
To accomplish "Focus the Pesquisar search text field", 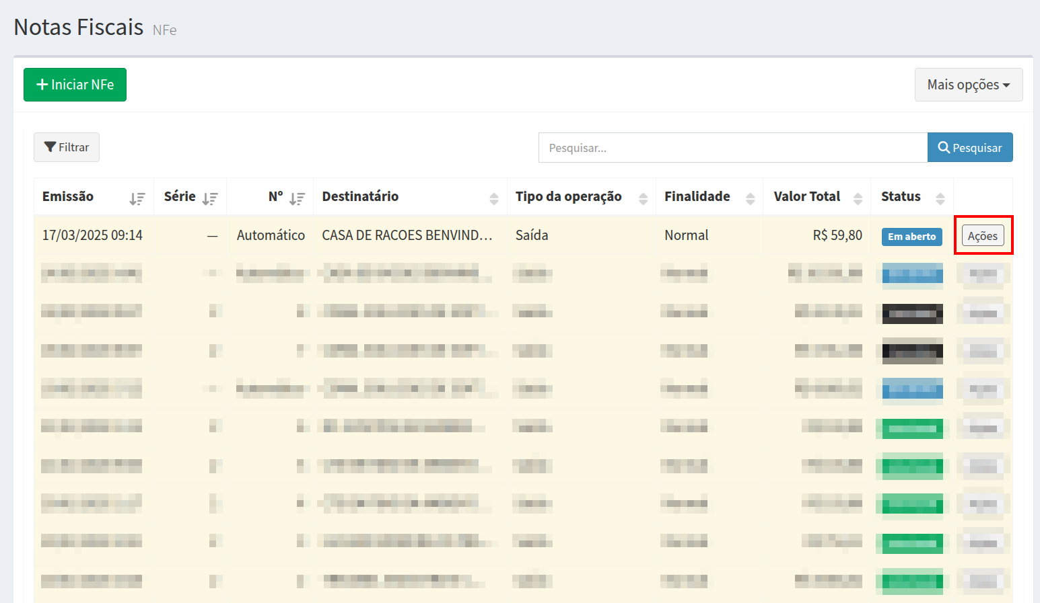I will pyautogui.click(x=732, y=148).
